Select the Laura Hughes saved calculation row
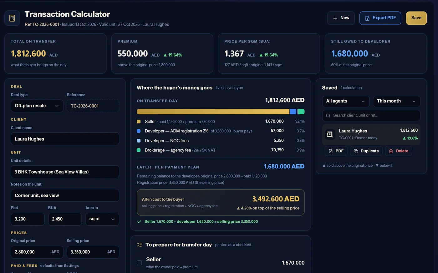The image size is (438, 273). 371,134
